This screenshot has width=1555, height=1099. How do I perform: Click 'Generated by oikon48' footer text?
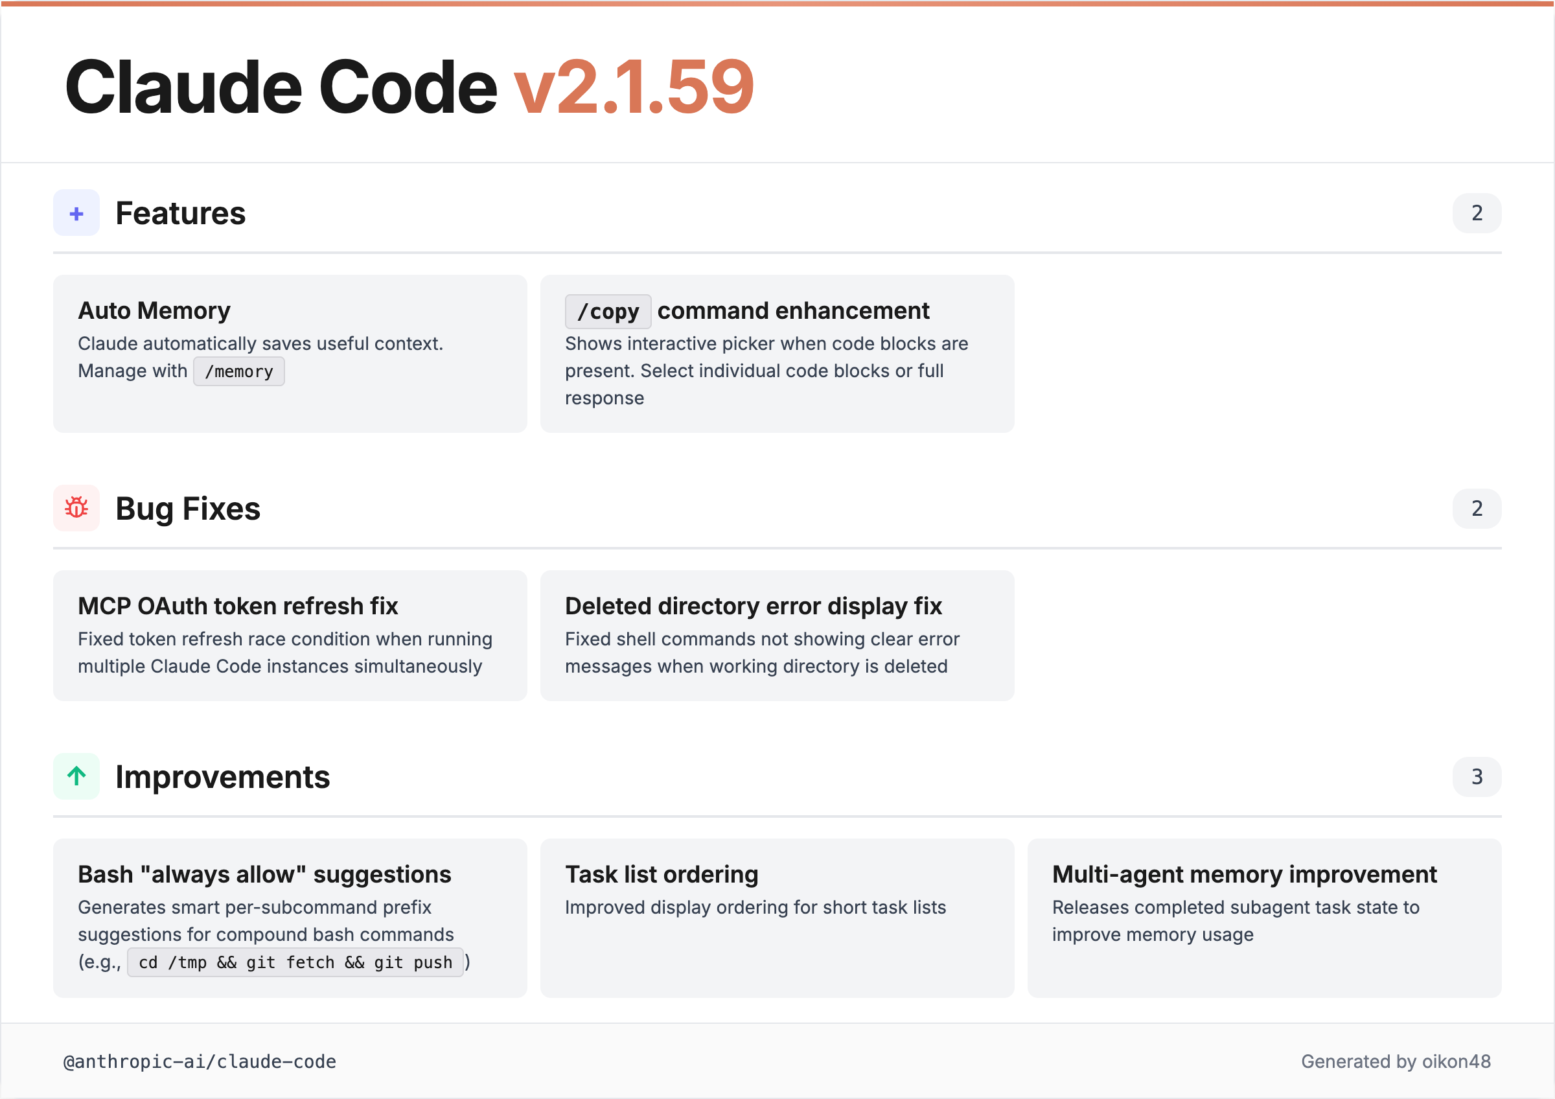click(1396, 1061)
